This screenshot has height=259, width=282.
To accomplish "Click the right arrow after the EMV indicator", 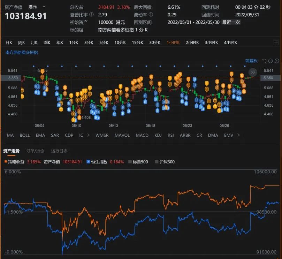I will (238, 135).
